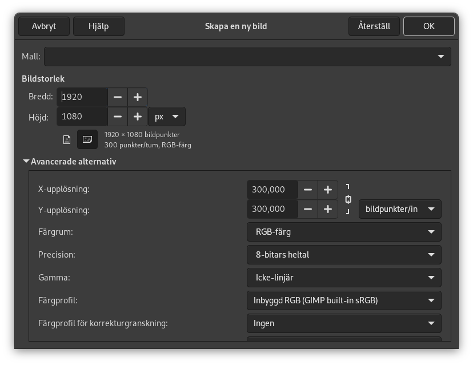
Task: Decrease Bredd using the minus stepper
Action: coord(117,97)
